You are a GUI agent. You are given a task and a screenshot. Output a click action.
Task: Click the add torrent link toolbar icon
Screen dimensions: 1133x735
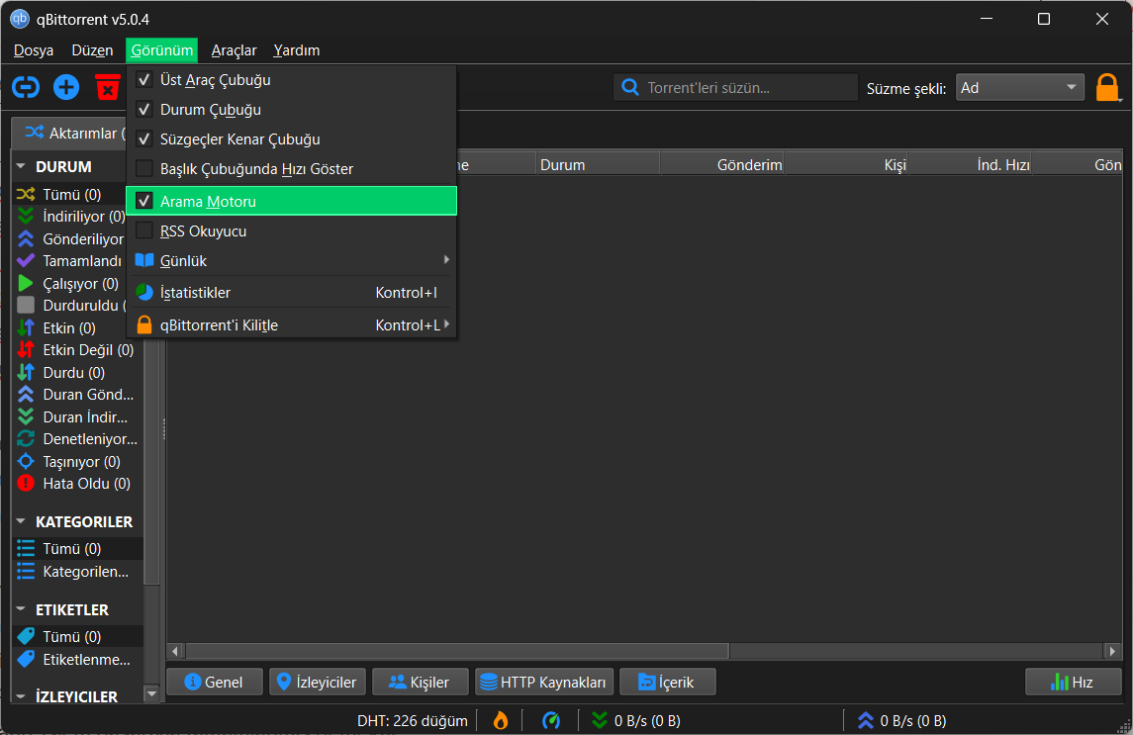point(26,87)
